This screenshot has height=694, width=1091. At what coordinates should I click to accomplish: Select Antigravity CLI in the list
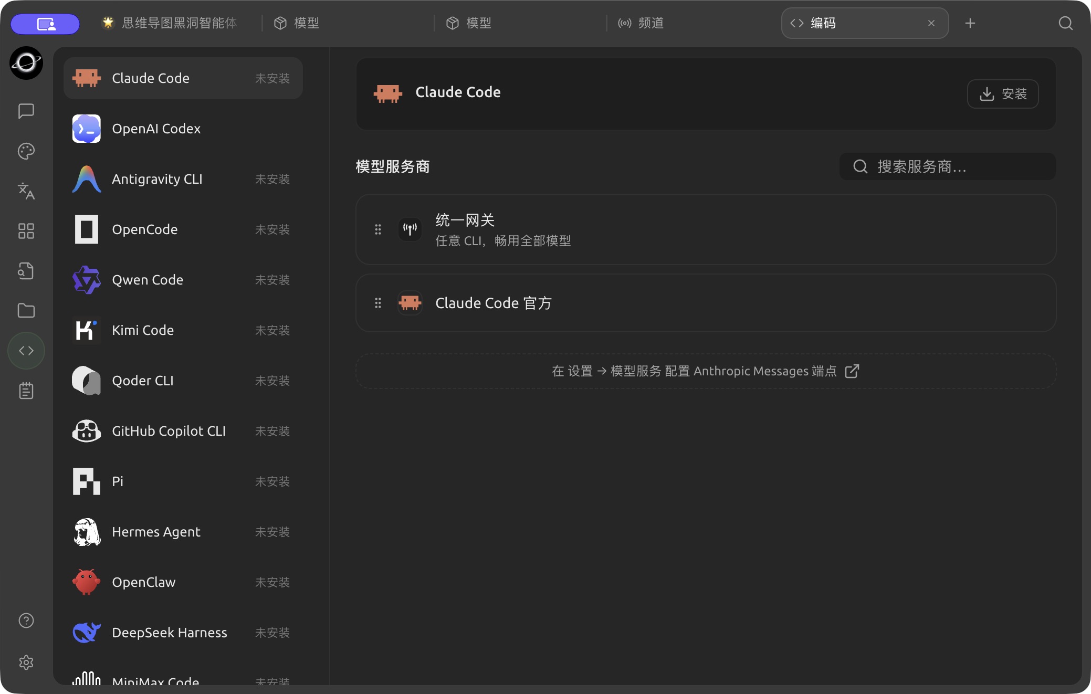point(183,179)
